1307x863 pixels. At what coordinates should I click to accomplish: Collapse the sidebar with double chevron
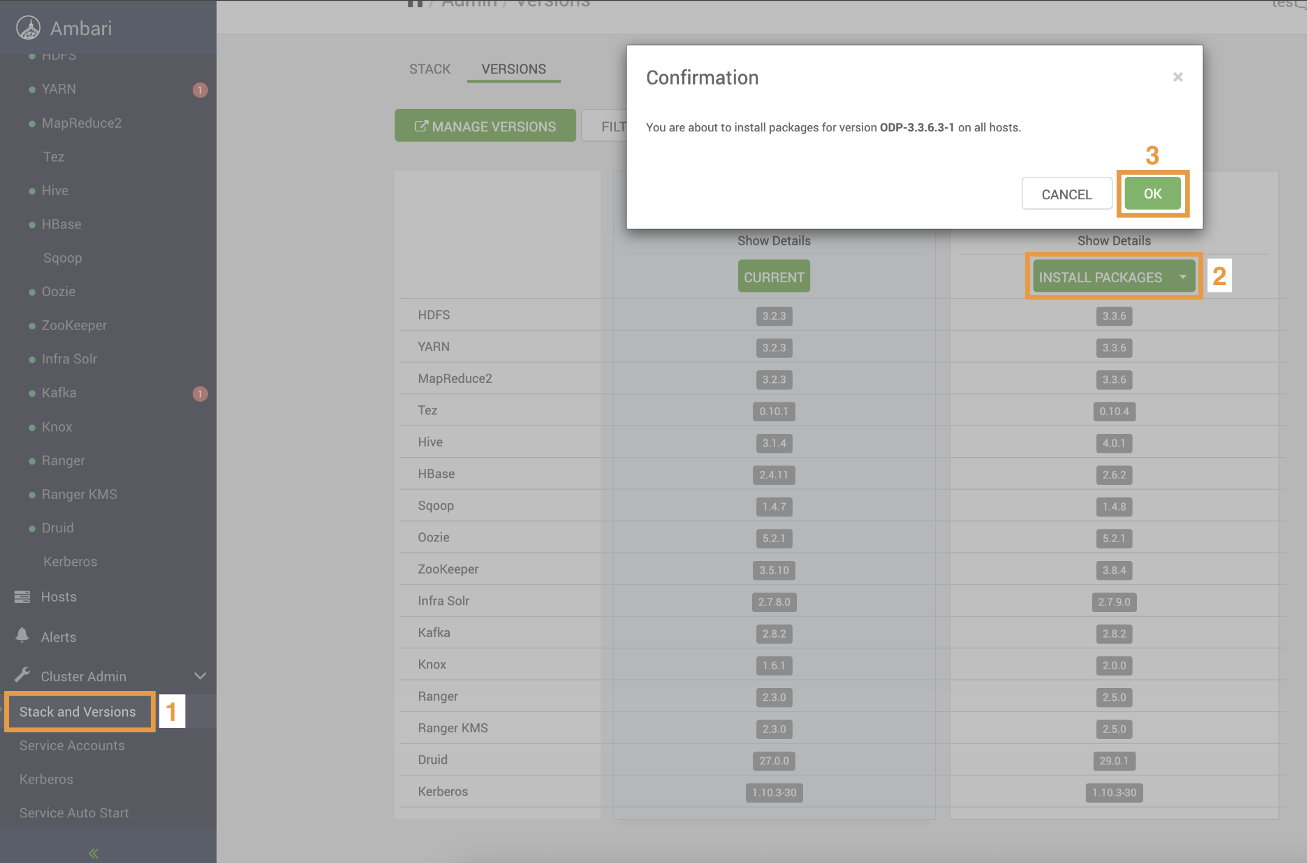(94, 853)
